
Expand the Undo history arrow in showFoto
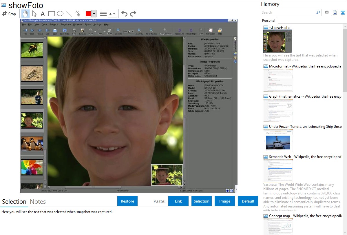tap(95, 32)
